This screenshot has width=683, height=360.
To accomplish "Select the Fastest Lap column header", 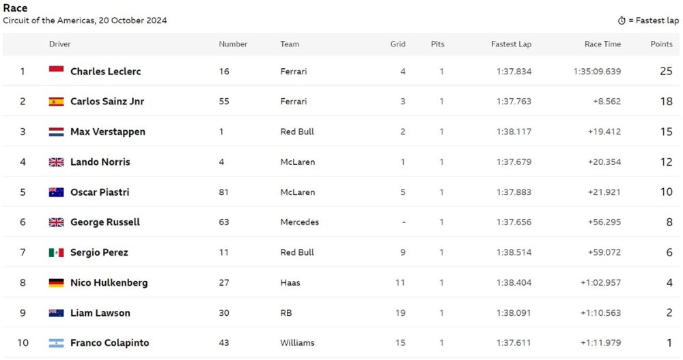I will (511, 44).
